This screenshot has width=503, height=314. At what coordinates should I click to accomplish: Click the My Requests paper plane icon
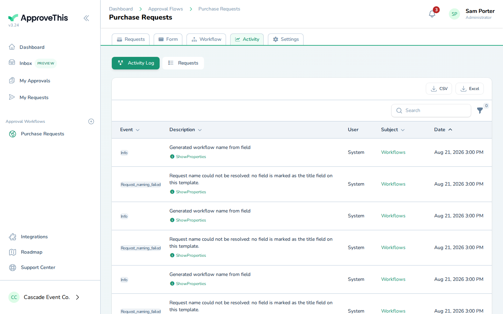pyautogui.click(x=12, y=97)
